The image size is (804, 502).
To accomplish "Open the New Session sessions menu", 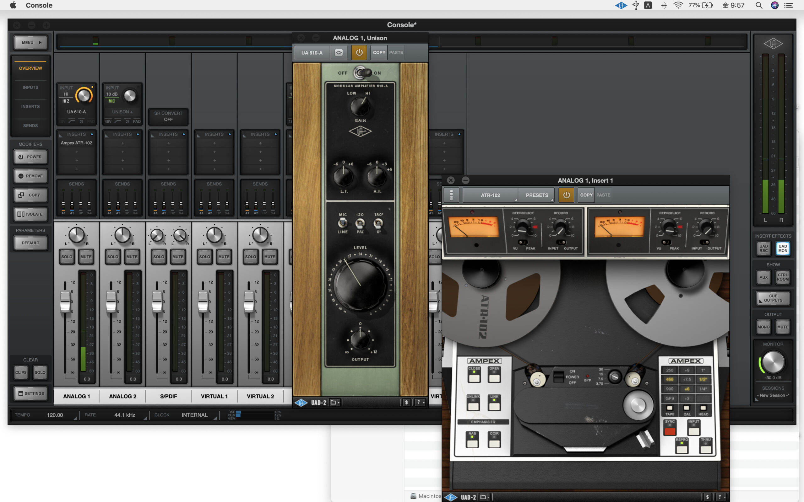I will pyautogui.click(x=773, y=396).
